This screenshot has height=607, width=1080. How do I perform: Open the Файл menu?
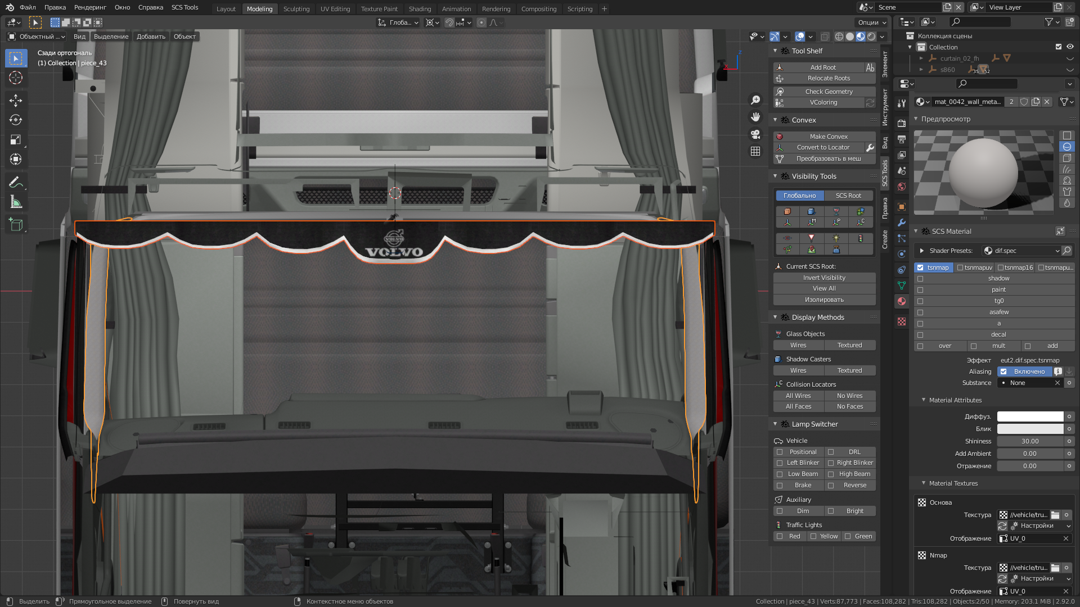pyautogui.click(x=28, y=7)
